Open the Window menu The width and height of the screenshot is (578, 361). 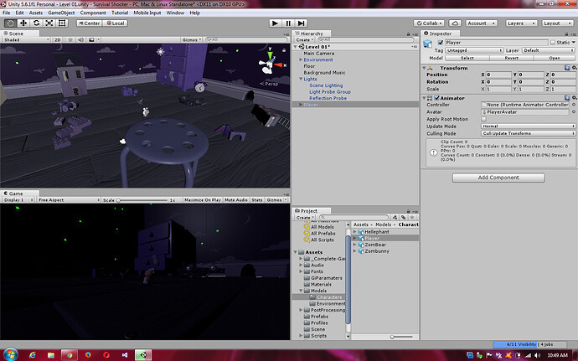[175, 13]
